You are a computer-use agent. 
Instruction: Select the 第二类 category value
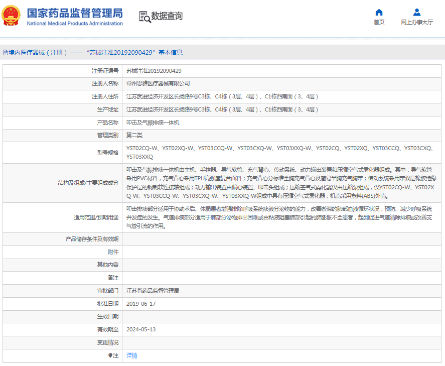[x=134, y=135]
